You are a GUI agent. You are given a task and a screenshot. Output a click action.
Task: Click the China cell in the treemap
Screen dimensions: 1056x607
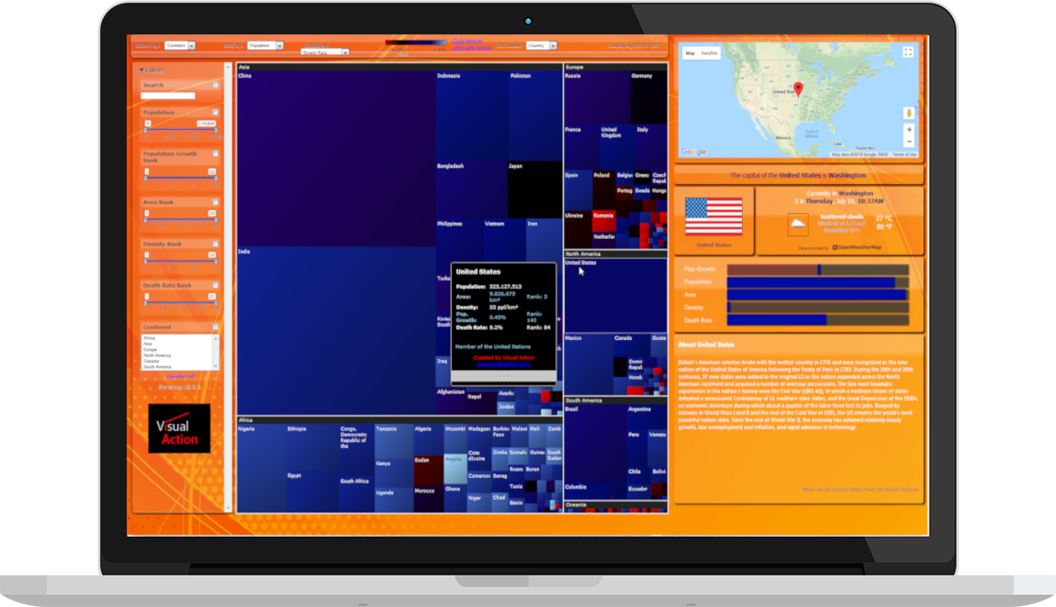(336, 159)
